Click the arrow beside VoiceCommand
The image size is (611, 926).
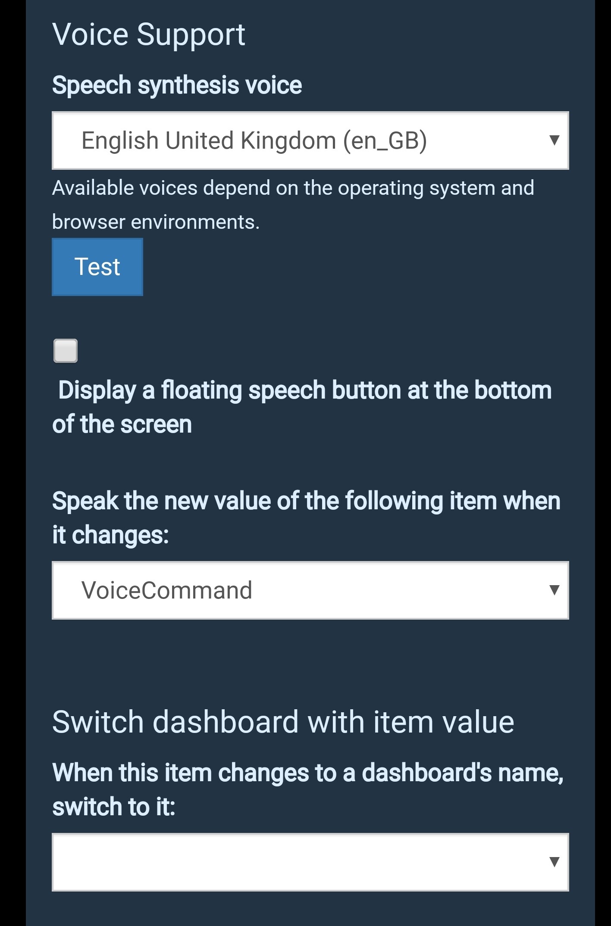coord(555,590)
